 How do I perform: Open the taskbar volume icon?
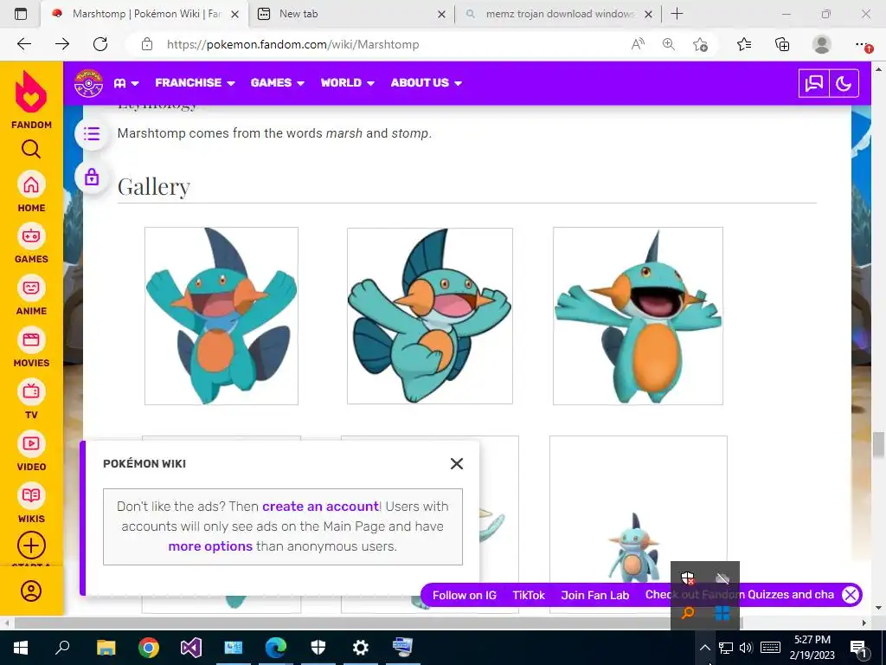tap(746, 648)
